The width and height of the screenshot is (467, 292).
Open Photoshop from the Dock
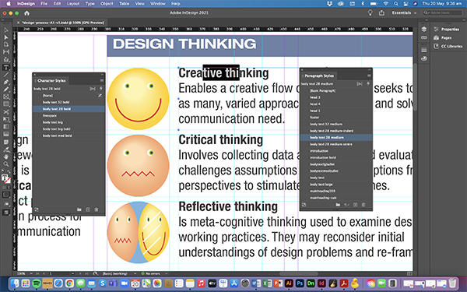click(300, 283)
